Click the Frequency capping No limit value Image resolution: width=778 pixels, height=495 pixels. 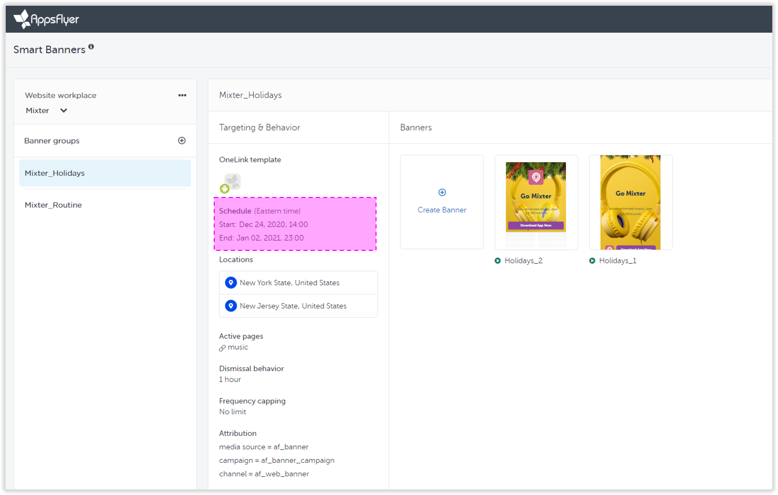pyautogui.click(x=232, y=412)
